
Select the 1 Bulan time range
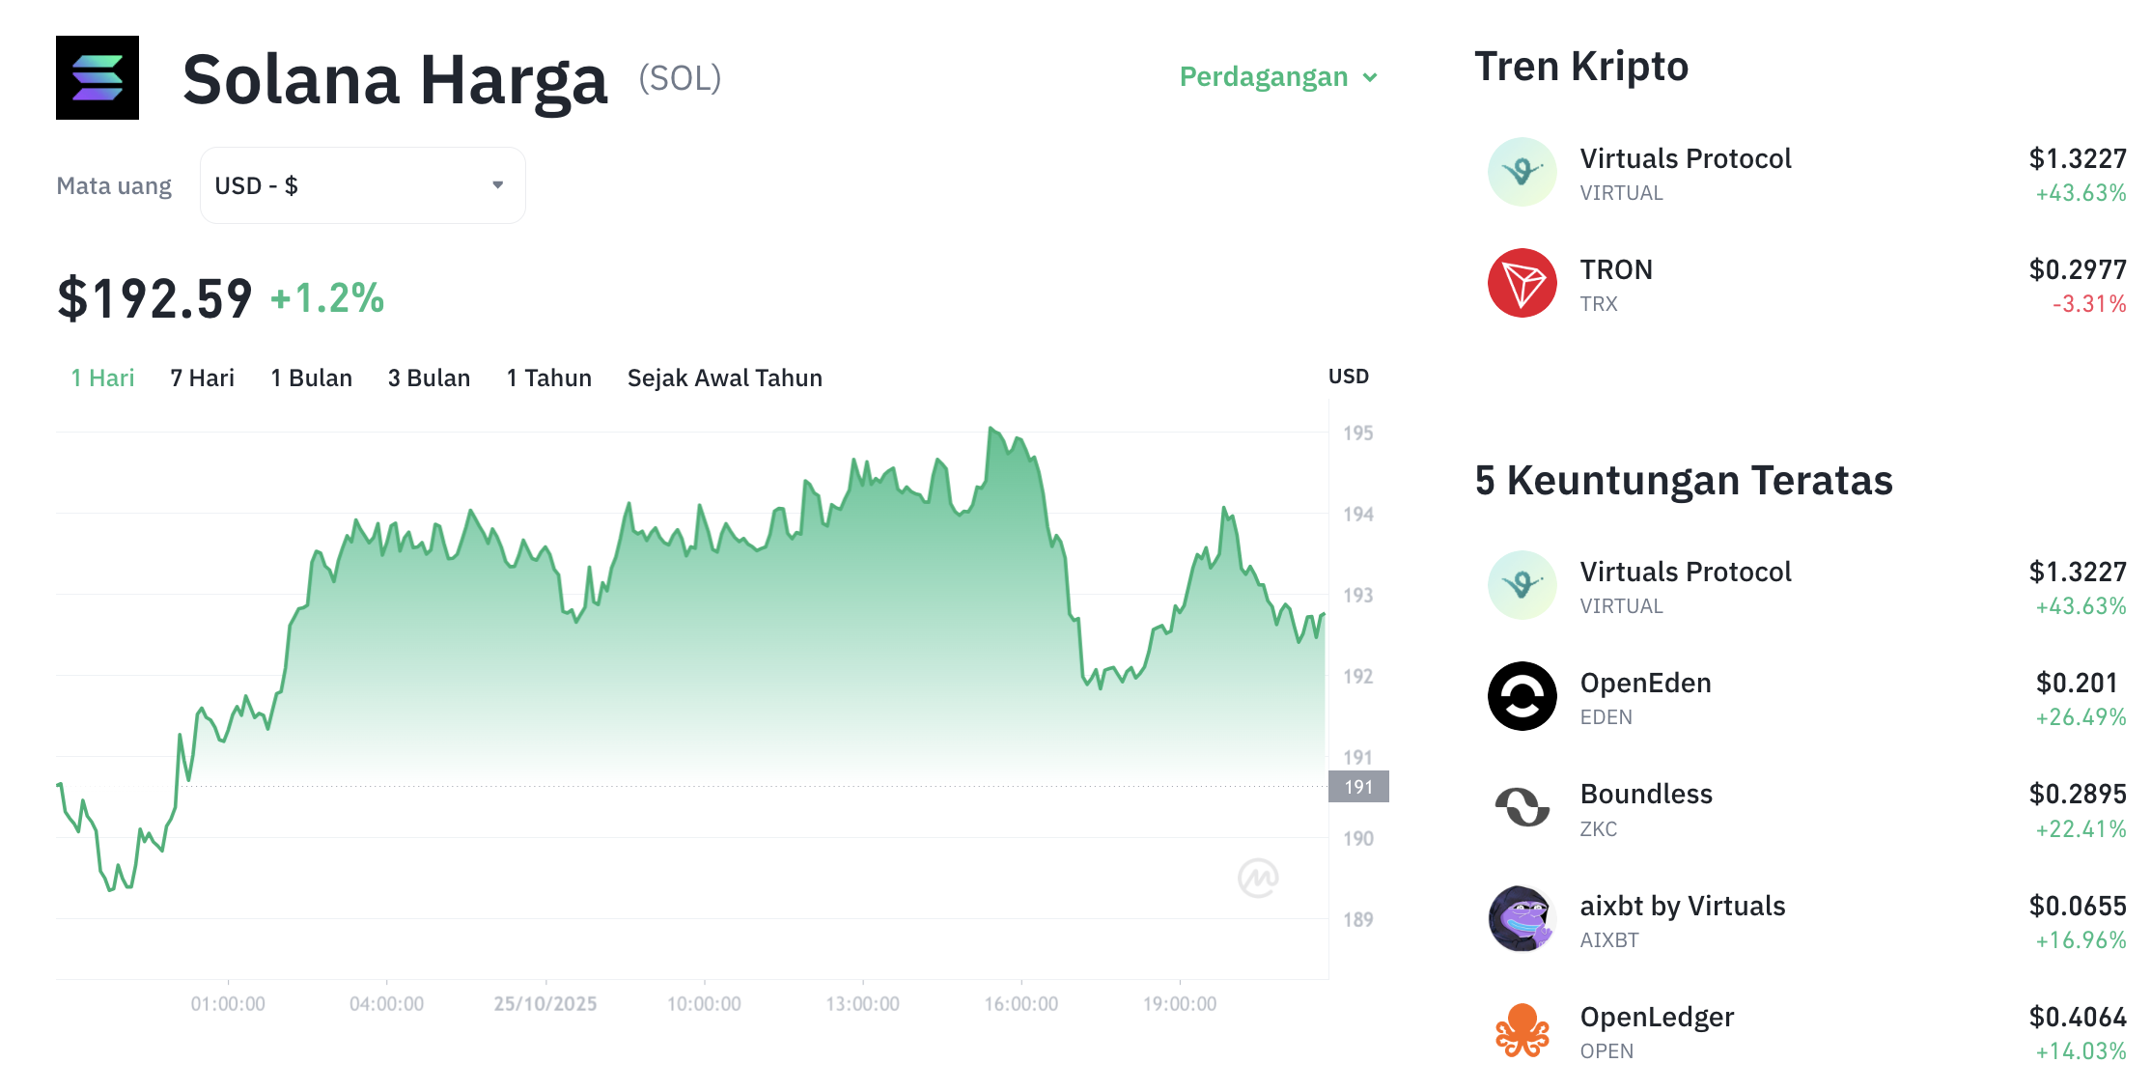pos(311,378)
